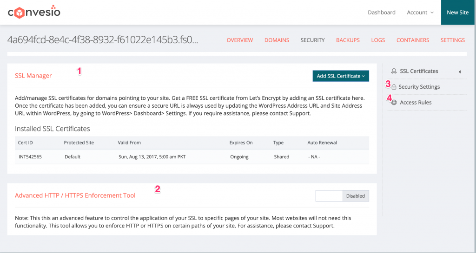Image resolution: width=476 pixels, height=253 pixels.
Task: Click the Sun, Aug 13, 2017 date cell
Action: coord(152,157)
